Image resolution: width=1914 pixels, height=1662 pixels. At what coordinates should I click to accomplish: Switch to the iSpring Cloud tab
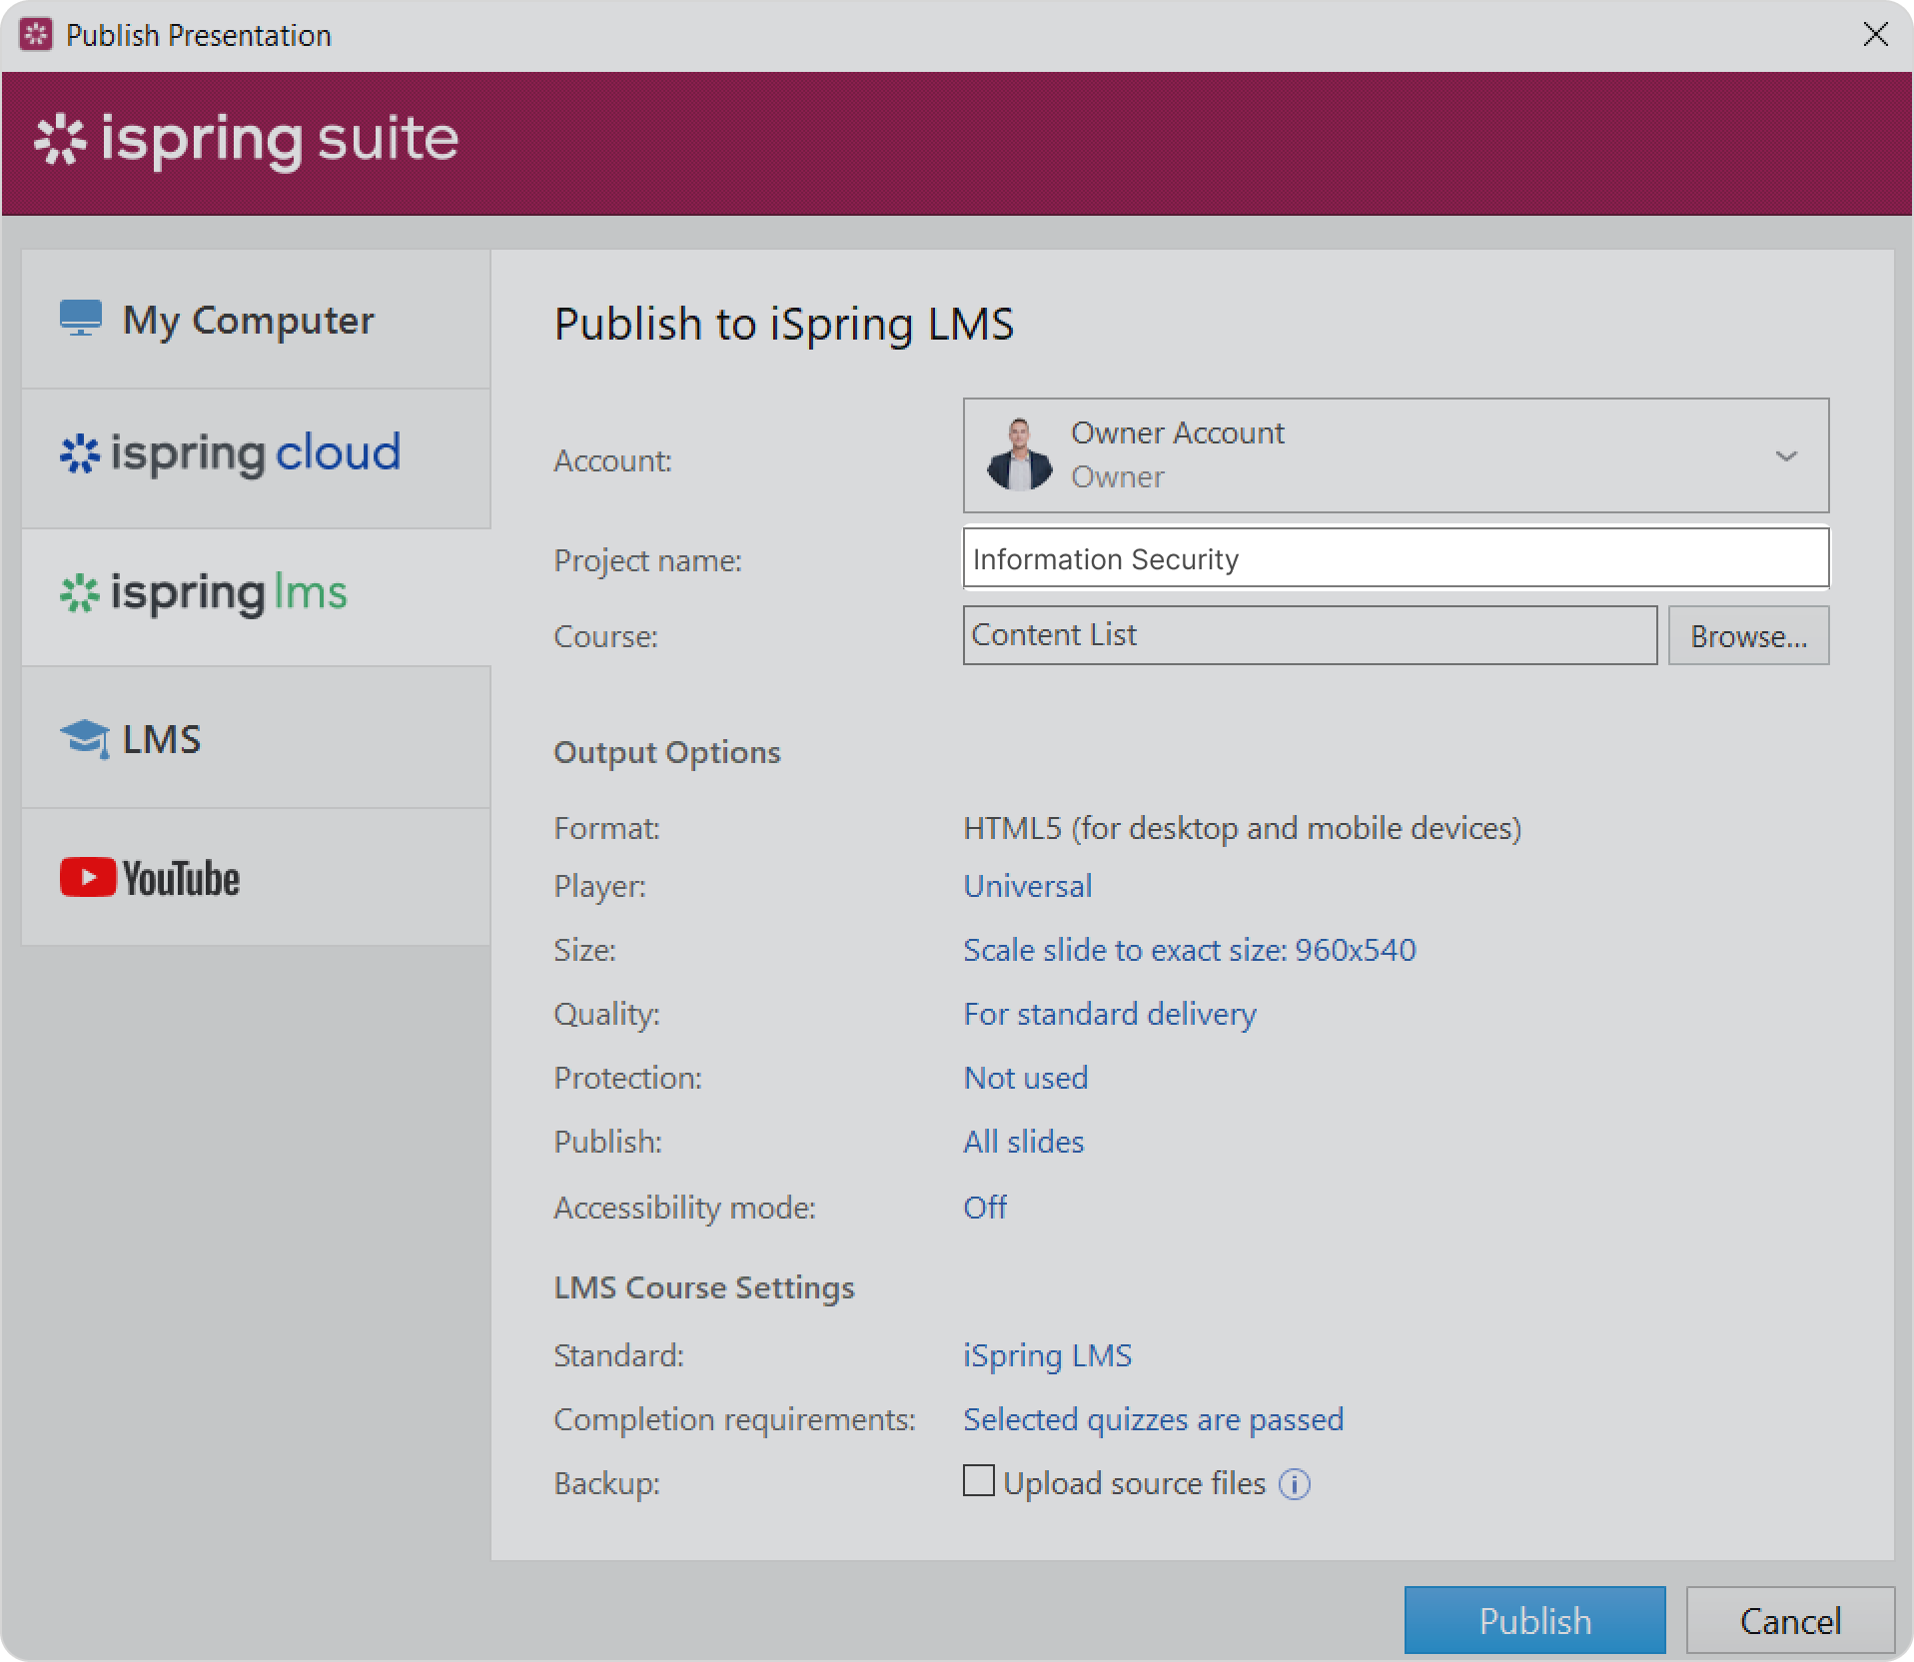[x=256, y=455]
